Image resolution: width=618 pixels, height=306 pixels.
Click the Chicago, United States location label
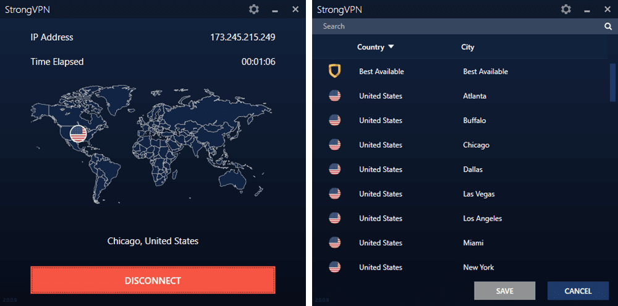[153, 241]
